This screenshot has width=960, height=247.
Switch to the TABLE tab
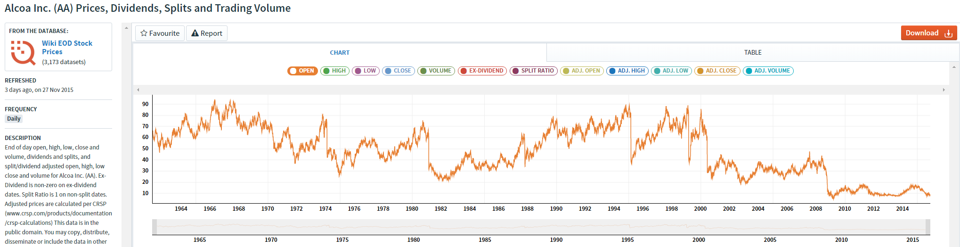(x=753, y=52)
